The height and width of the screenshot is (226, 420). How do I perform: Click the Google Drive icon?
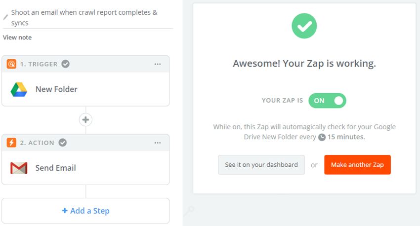(19, 89)
